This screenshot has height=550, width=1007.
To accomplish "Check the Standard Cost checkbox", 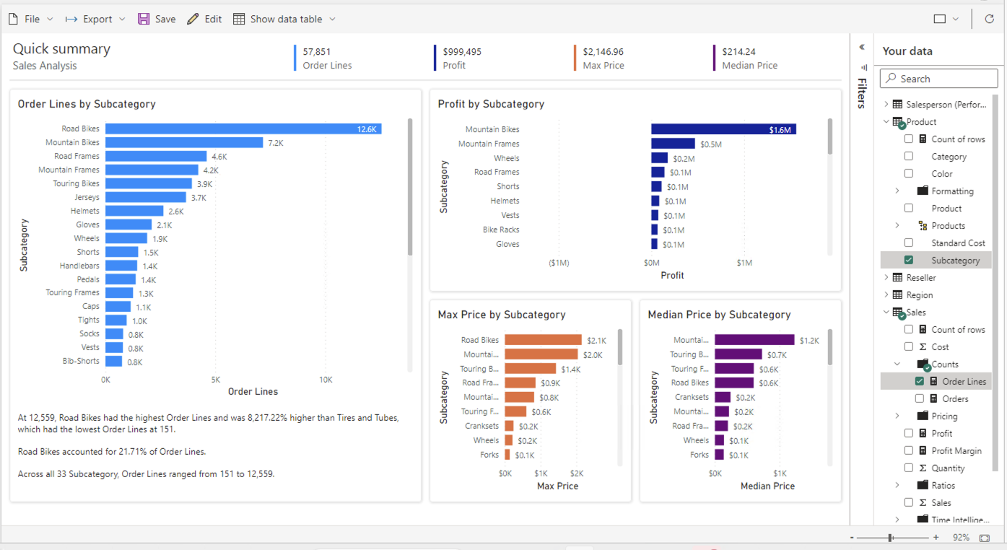I will click(x=909, y=243).
